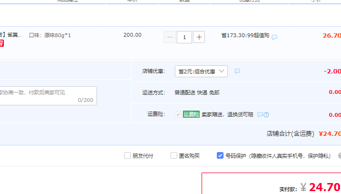
Task: Open the 省2元:组合优惠 shop discount dropdown
Action: (201, 71)
